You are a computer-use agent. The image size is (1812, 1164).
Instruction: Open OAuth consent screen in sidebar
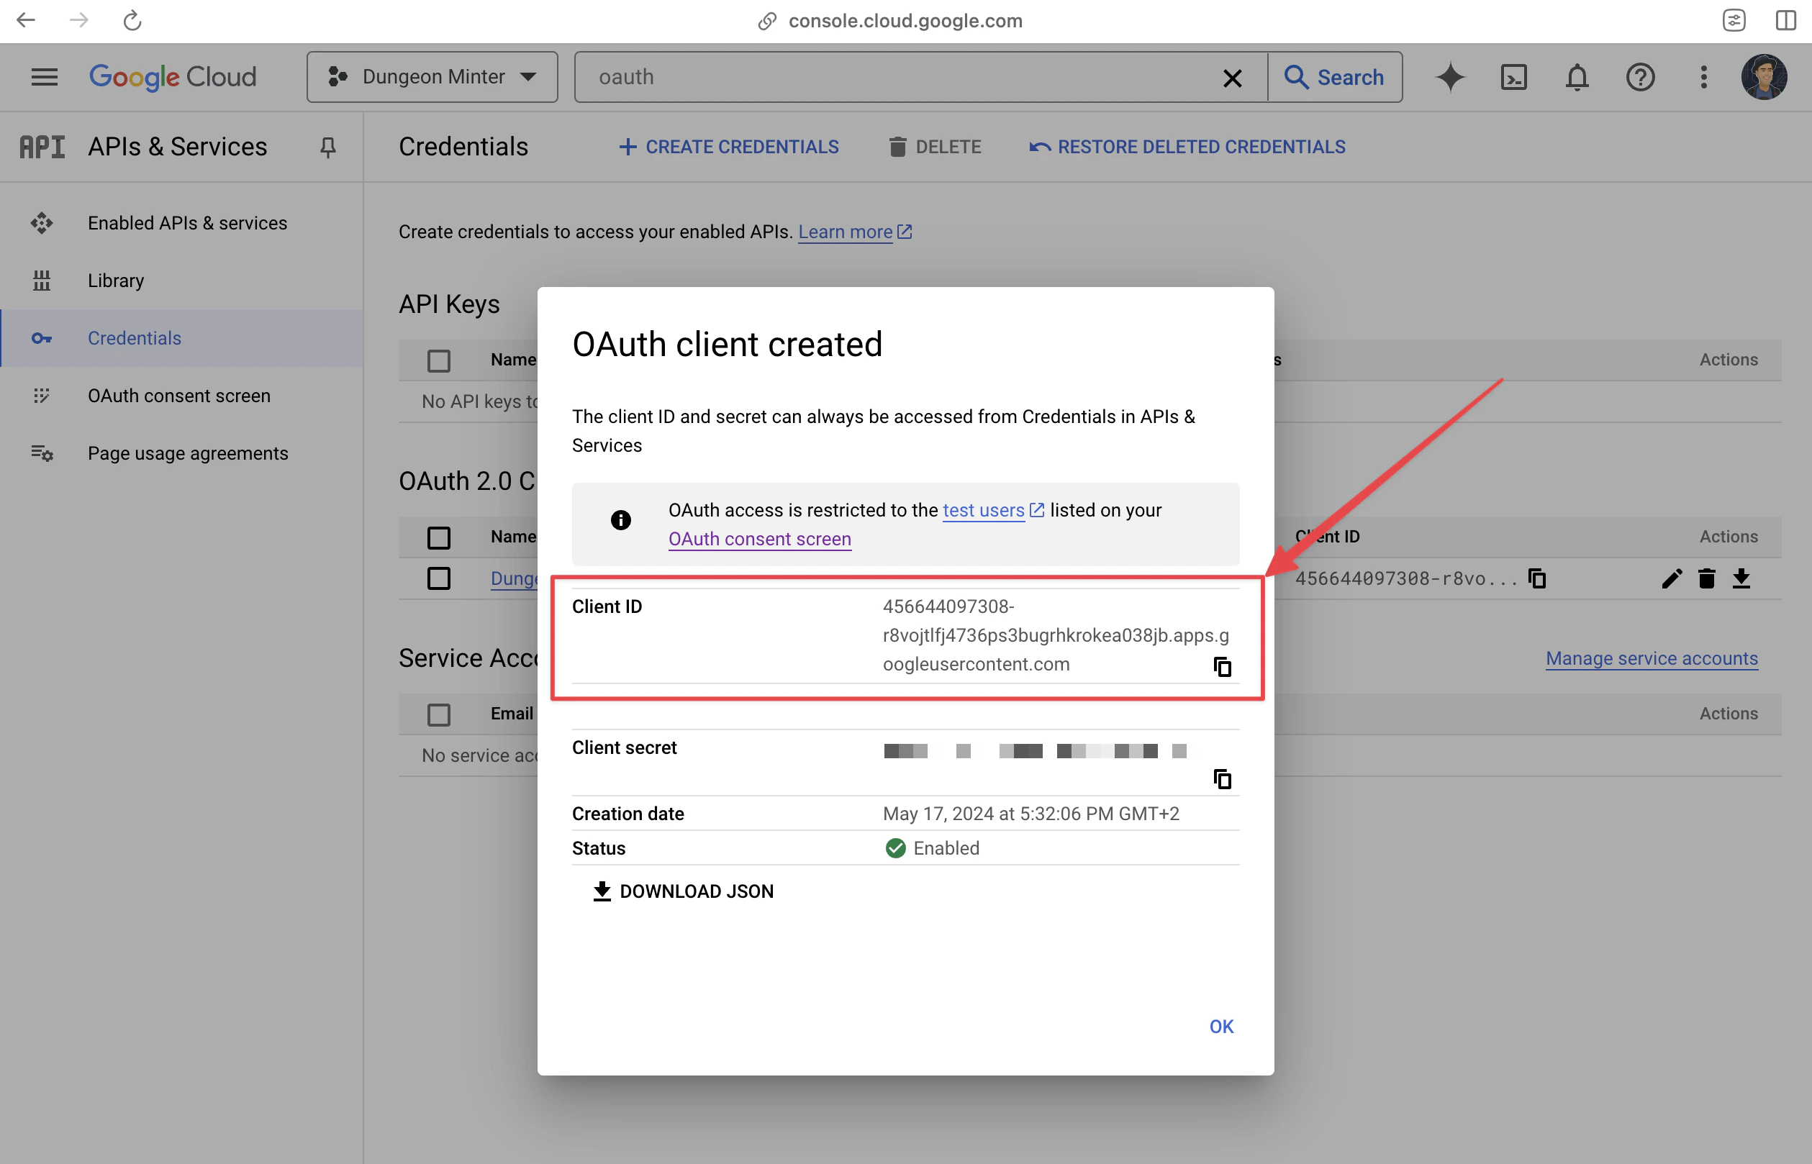coord(179,395)
